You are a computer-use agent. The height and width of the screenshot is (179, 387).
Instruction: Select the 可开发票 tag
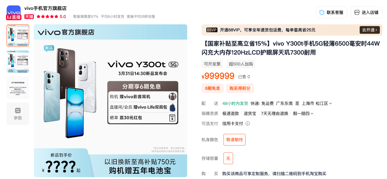pos(212,64)
